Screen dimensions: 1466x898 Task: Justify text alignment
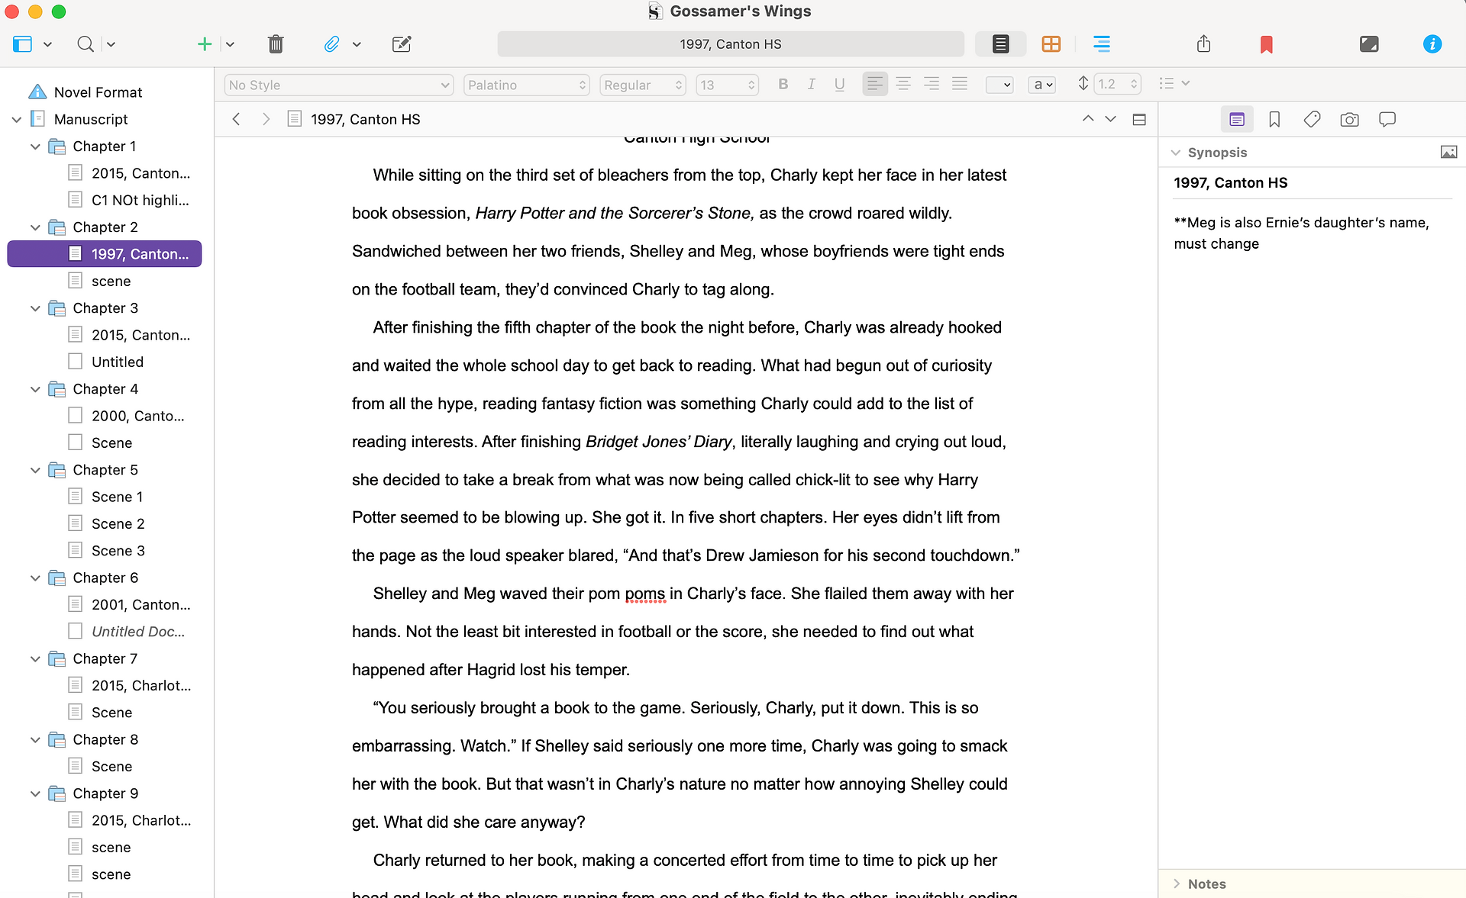[960, 84]
